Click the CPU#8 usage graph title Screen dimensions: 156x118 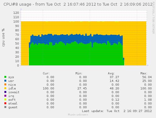tap(78, 4)
